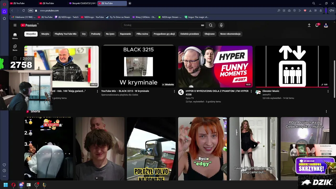Viewport: 336px width, 189px height.
Task: Select the Gry filter chip
Action: (84, 34)
